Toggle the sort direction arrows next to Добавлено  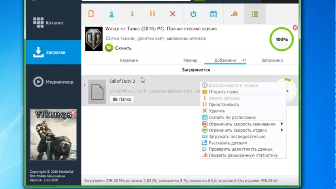point(244,60)
